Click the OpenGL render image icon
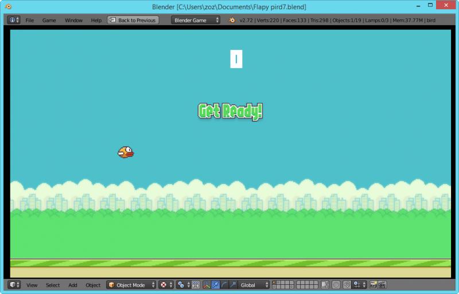The height and width of the screenshot is (294, 459). (x=374, y=285)
